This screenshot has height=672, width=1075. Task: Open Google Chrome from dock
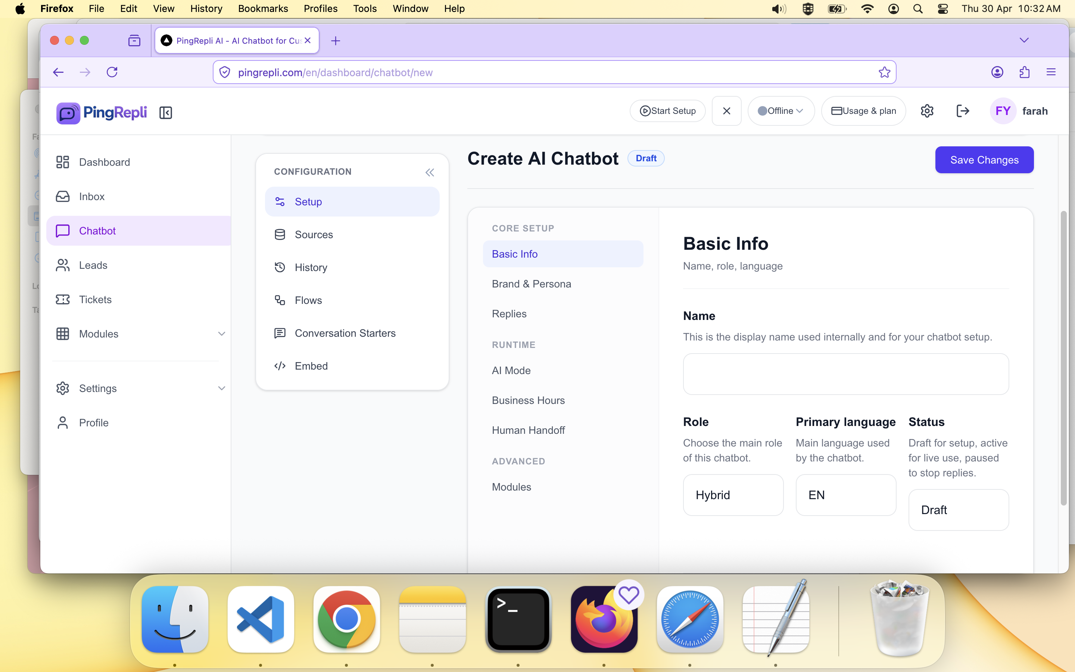346,620
